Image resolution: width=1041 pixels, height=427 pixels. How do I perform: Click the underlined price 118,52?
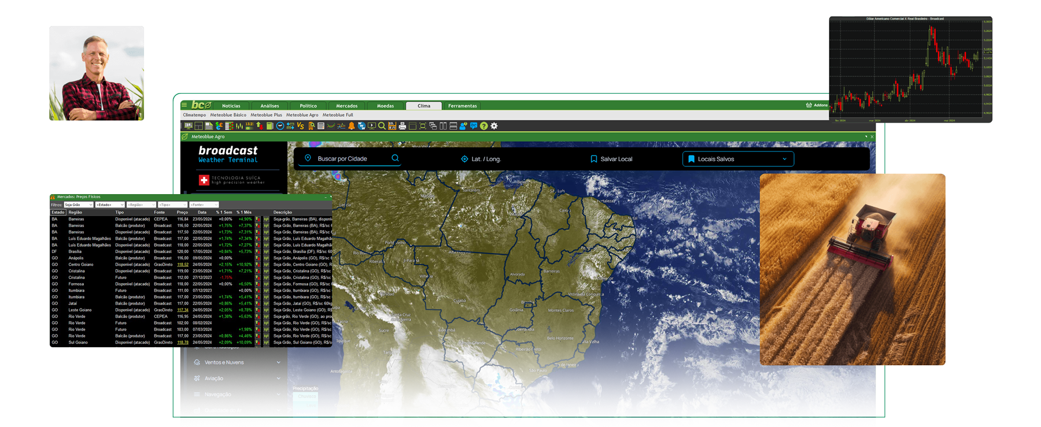click(x=183, y=265)
